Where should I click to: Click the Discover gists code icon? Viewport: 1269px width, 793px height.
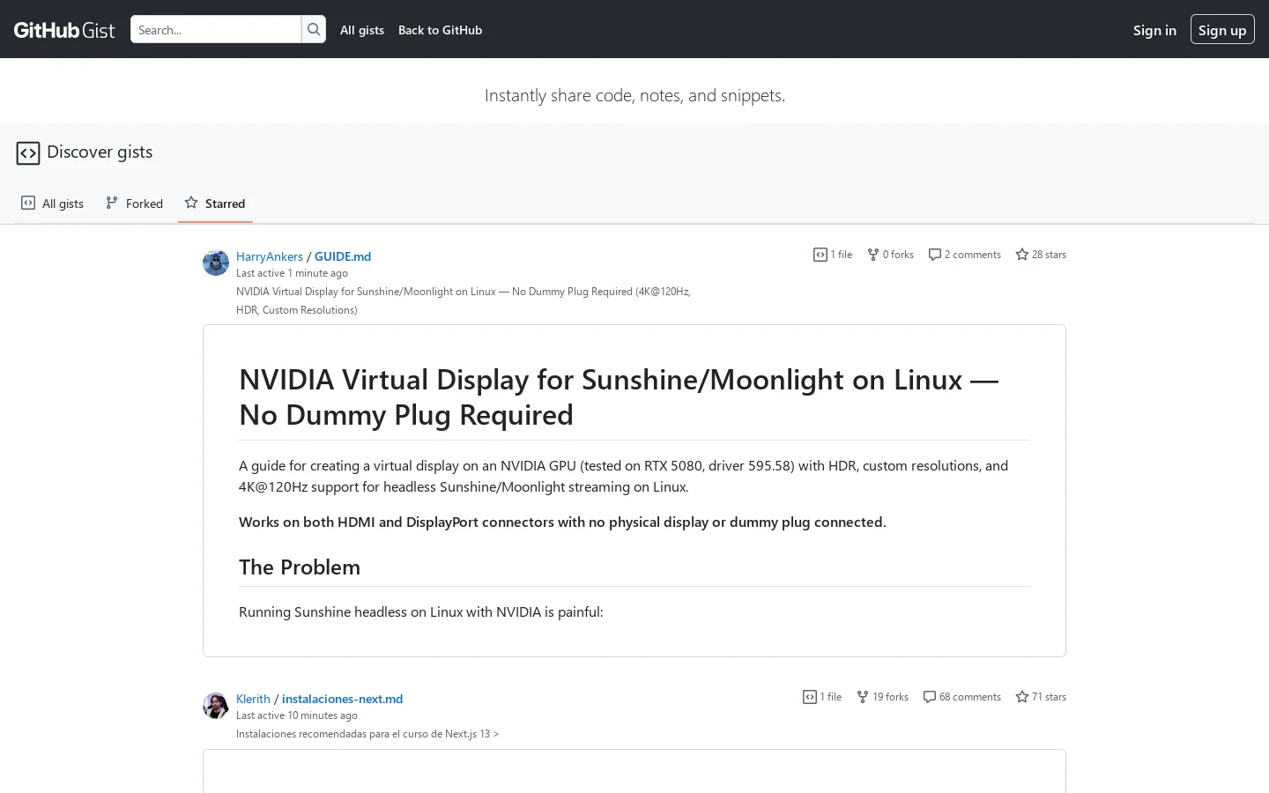point(28,153)
